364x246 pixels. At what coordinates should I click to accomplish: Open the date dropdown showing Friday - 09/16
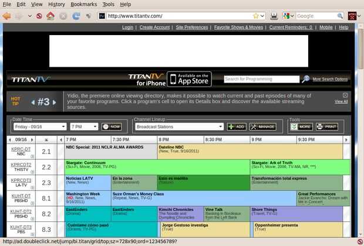pyautogui.click(x=40, y=127)
